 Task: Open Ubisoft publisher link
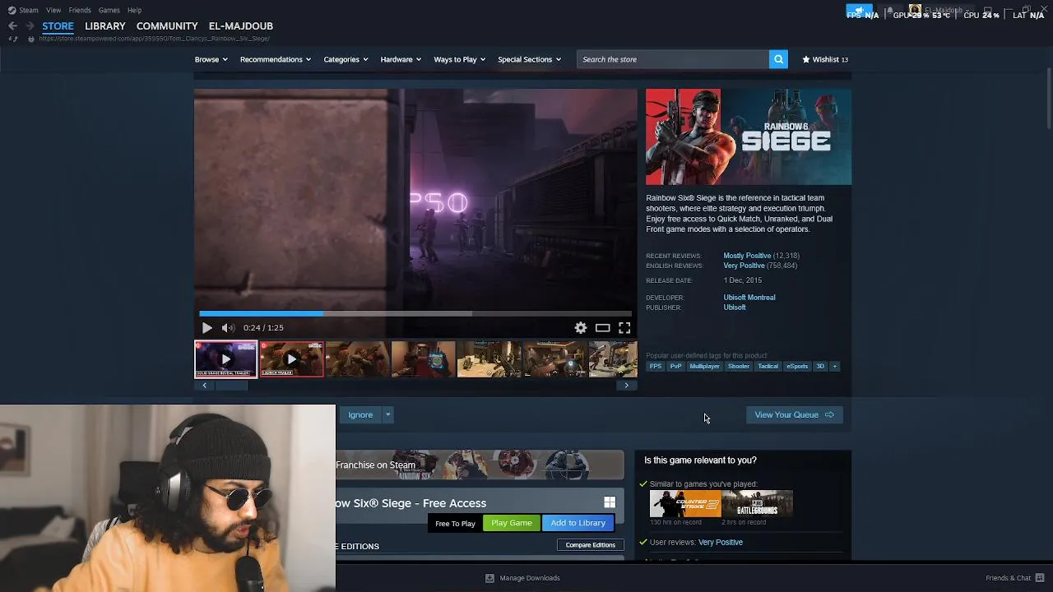[735, 308]
